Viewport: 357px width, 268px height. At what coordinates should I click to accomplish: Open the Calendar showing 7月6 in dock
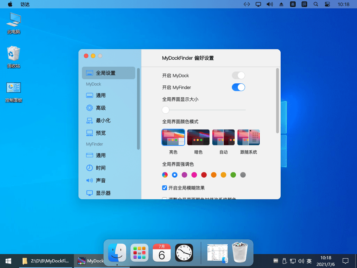point(161,253)
